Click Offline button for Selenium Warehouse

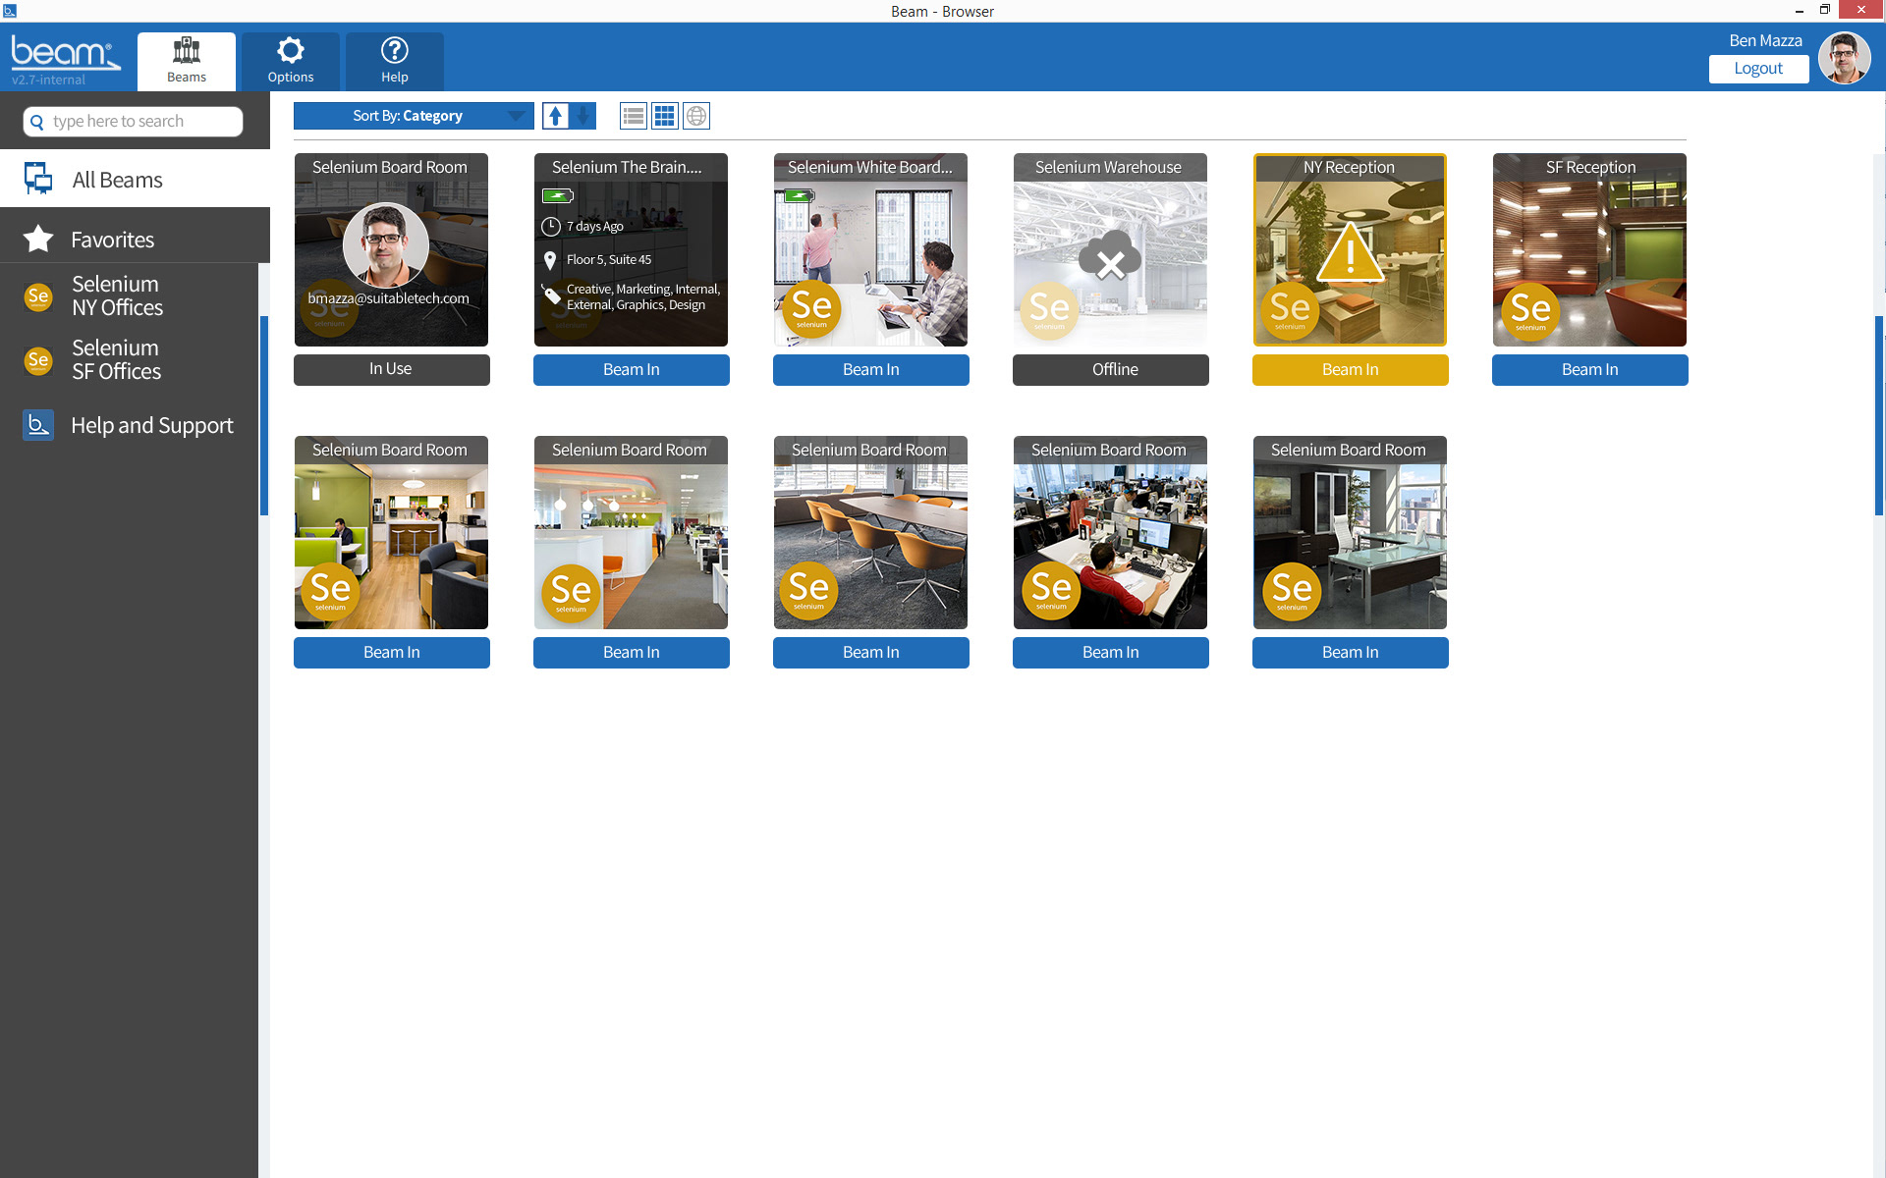(1110, 370)
